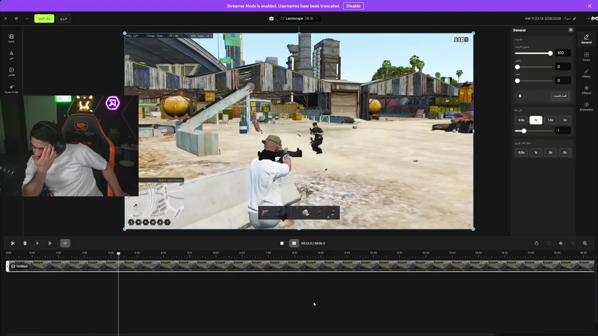Delete the selected clip with the trash icon

point(25,243)
